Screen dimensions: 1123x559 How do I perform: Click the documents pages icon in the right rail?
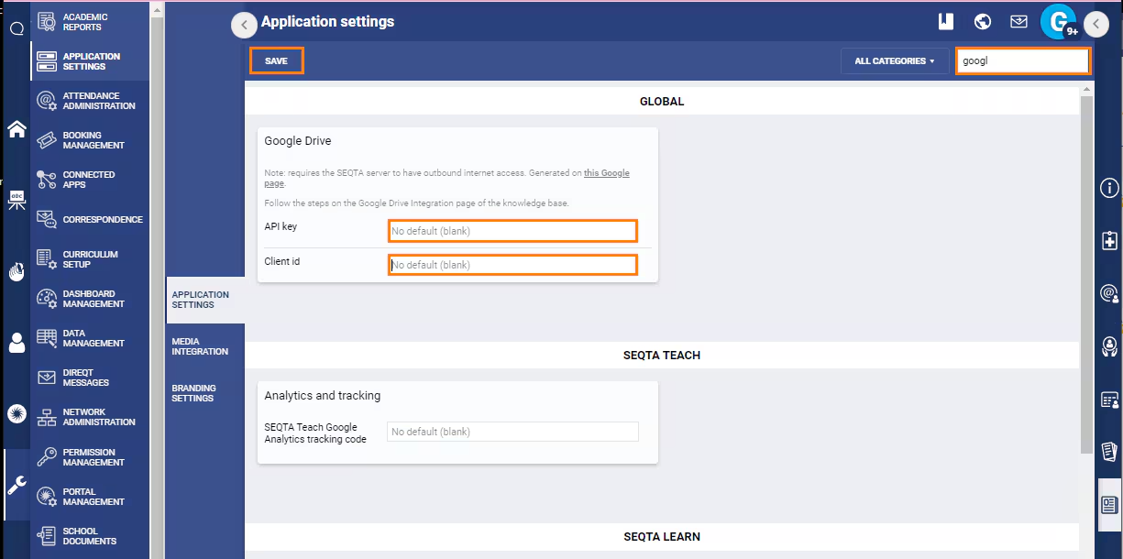click(1109, 451)
